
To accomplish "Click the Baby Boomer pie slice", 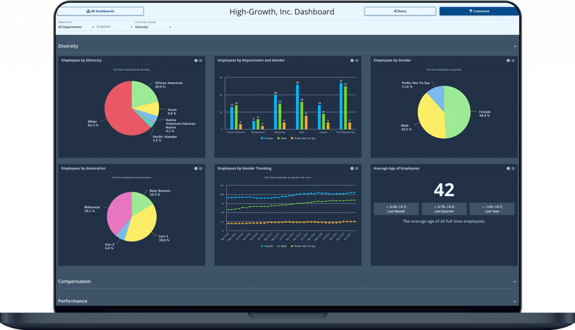I will tap(141, 202).
